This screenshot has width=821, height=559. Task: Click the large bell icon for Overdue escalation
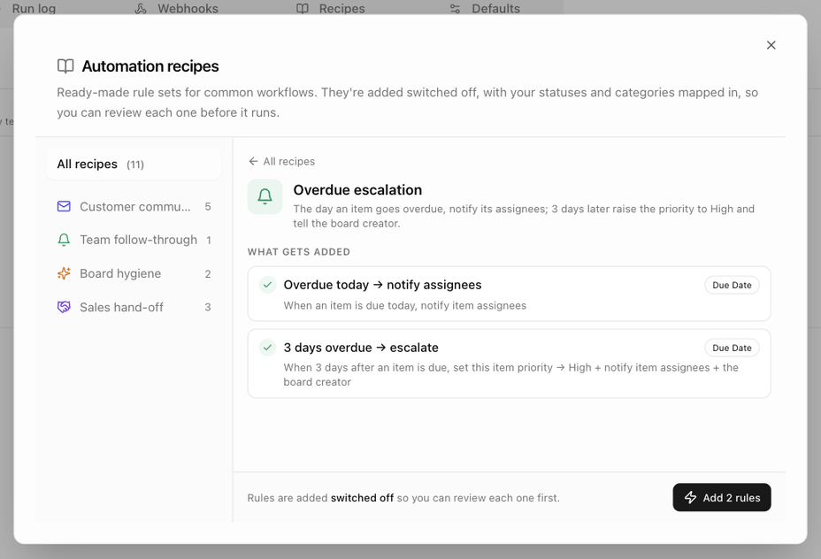pos(265,196)
